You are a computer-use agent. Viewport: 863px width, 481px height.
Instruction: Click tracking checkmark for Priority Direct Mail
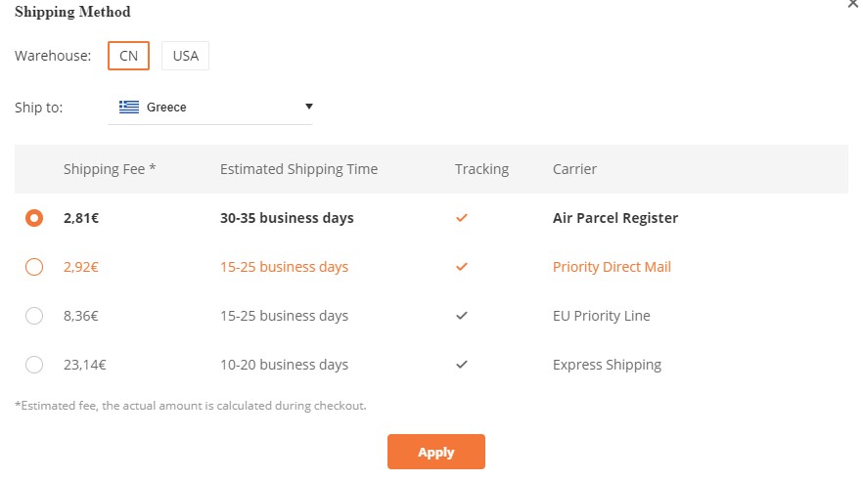coord(462,267)
